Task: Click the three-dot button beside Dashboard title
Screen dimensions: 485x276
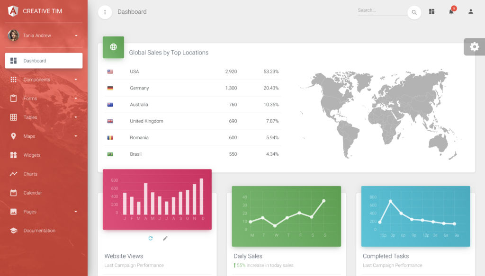Action: [104, 12]
